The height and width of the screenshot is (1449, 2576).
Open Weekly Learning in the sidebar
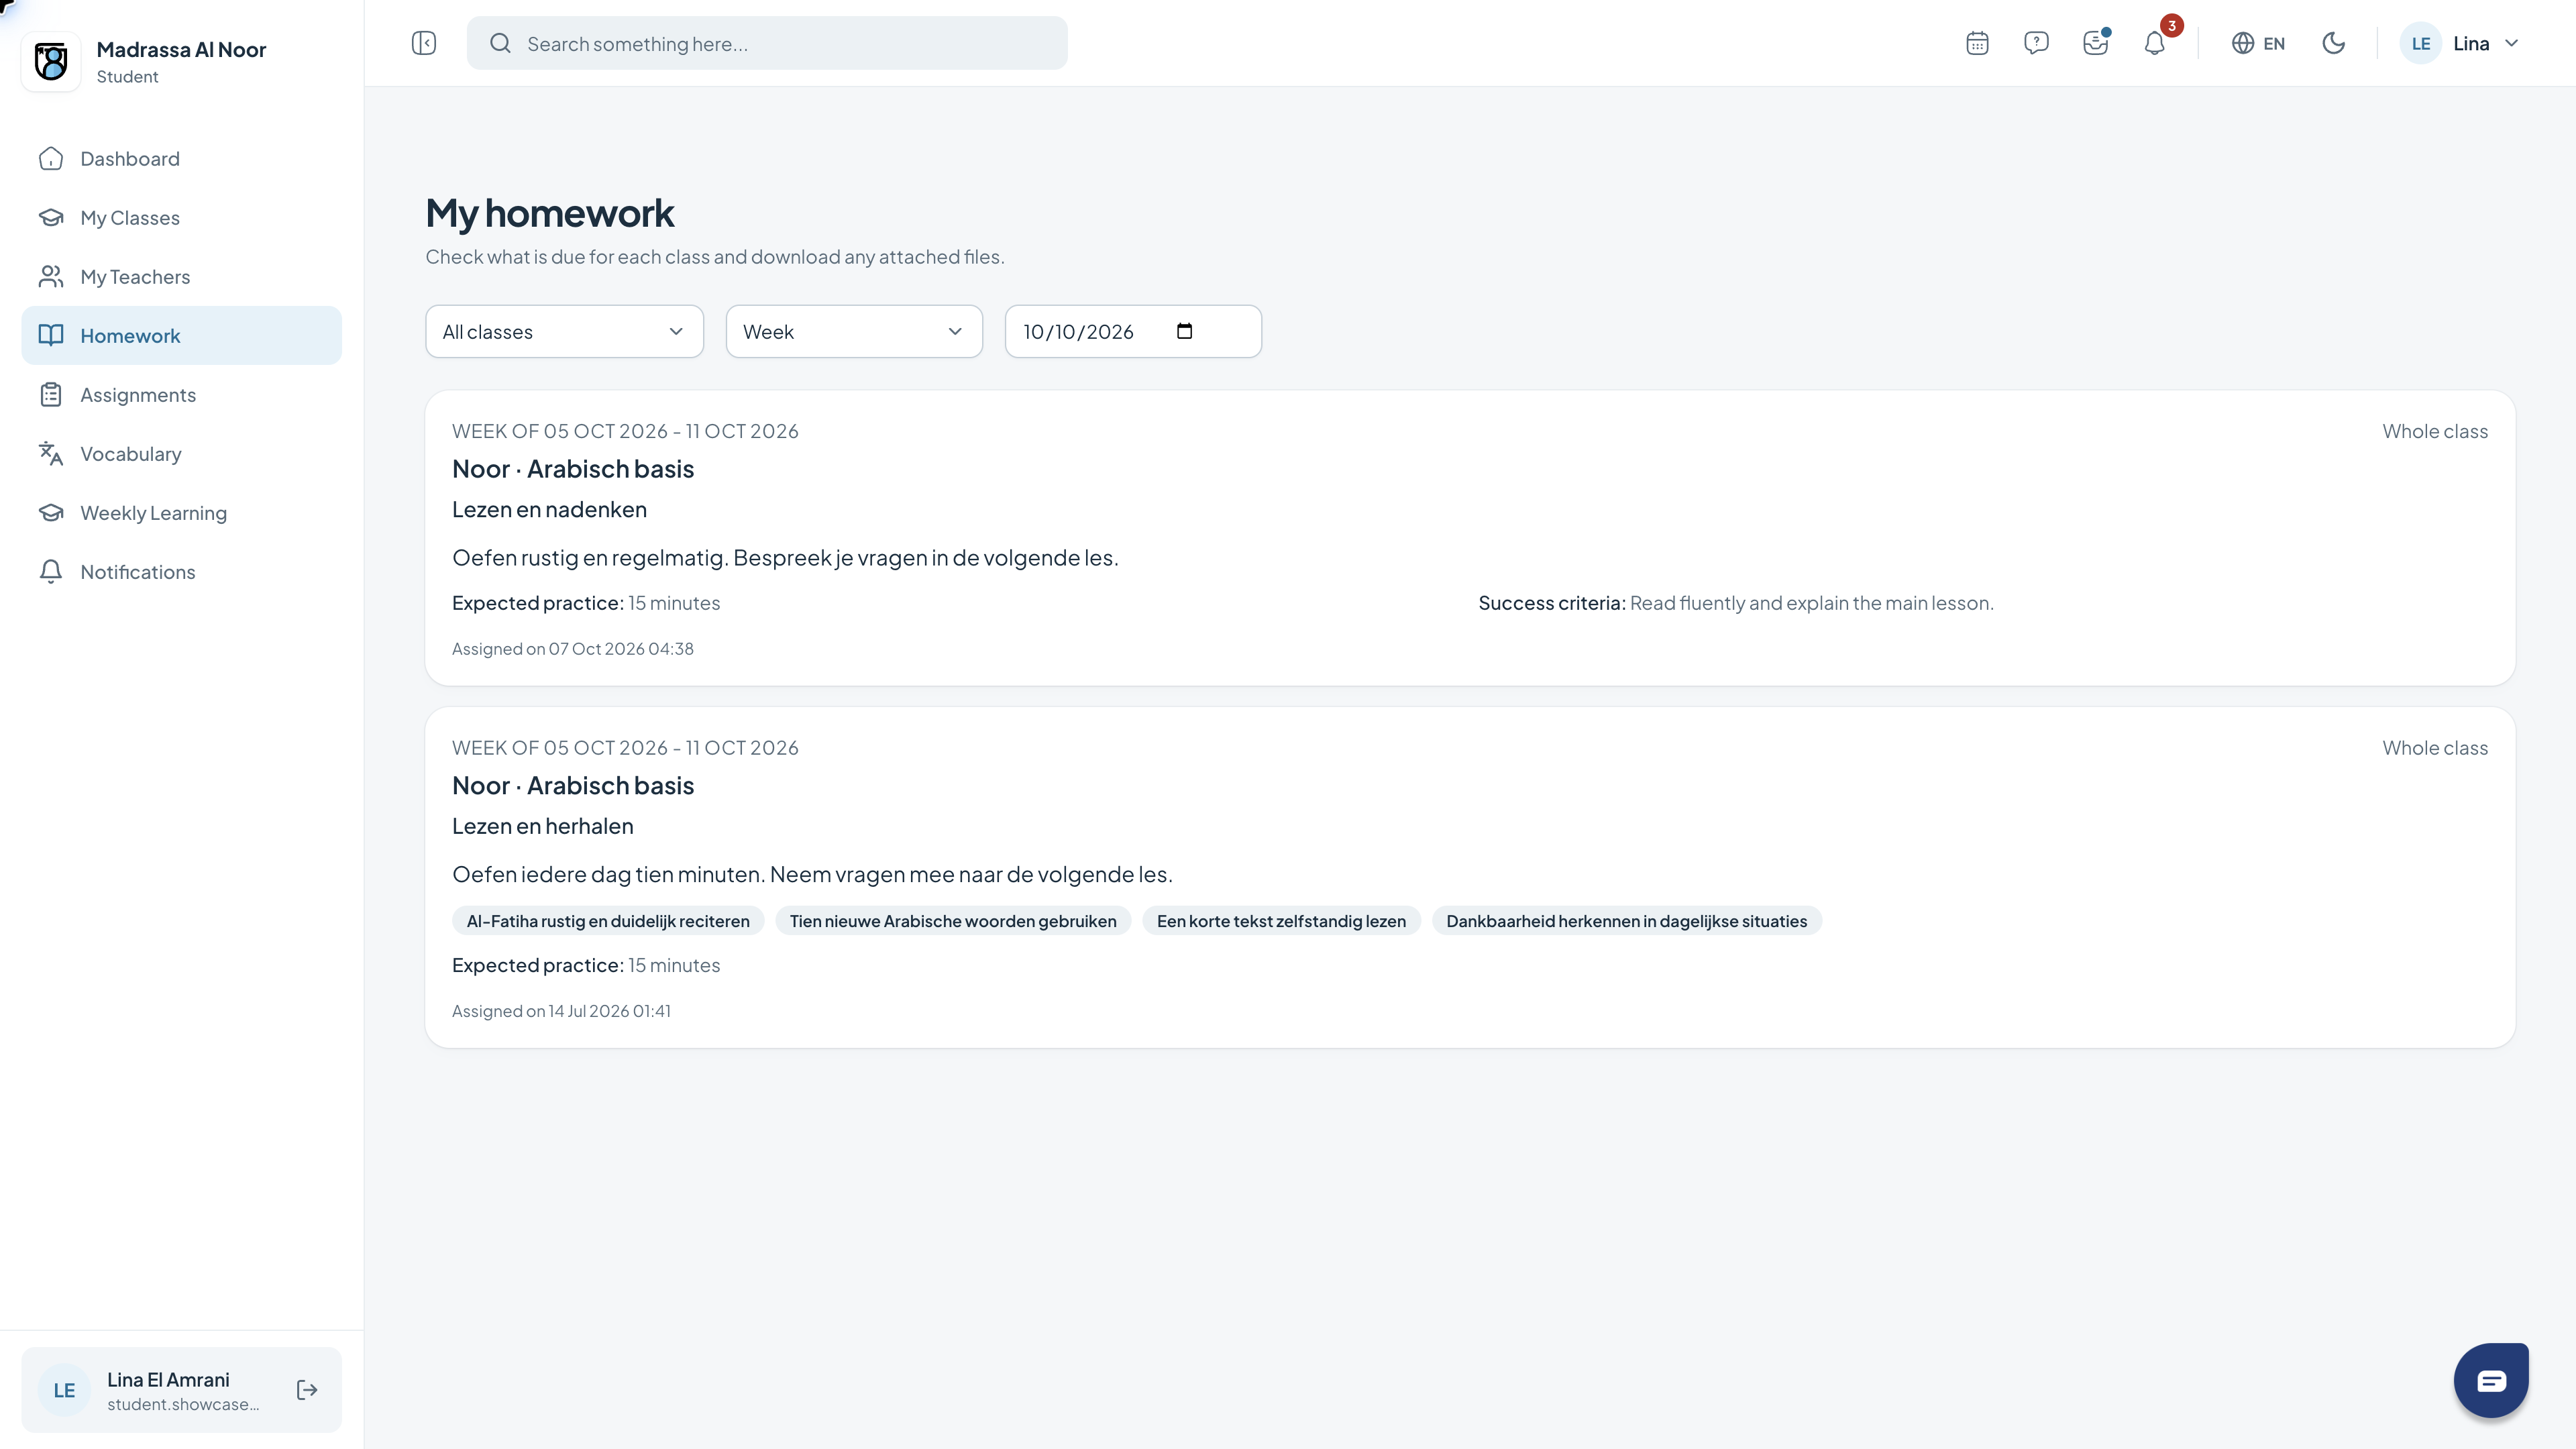[181, 513]
